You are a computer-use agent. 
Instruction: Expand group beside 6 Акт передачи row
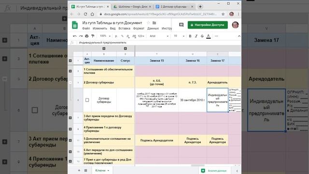tap(70, 152)
